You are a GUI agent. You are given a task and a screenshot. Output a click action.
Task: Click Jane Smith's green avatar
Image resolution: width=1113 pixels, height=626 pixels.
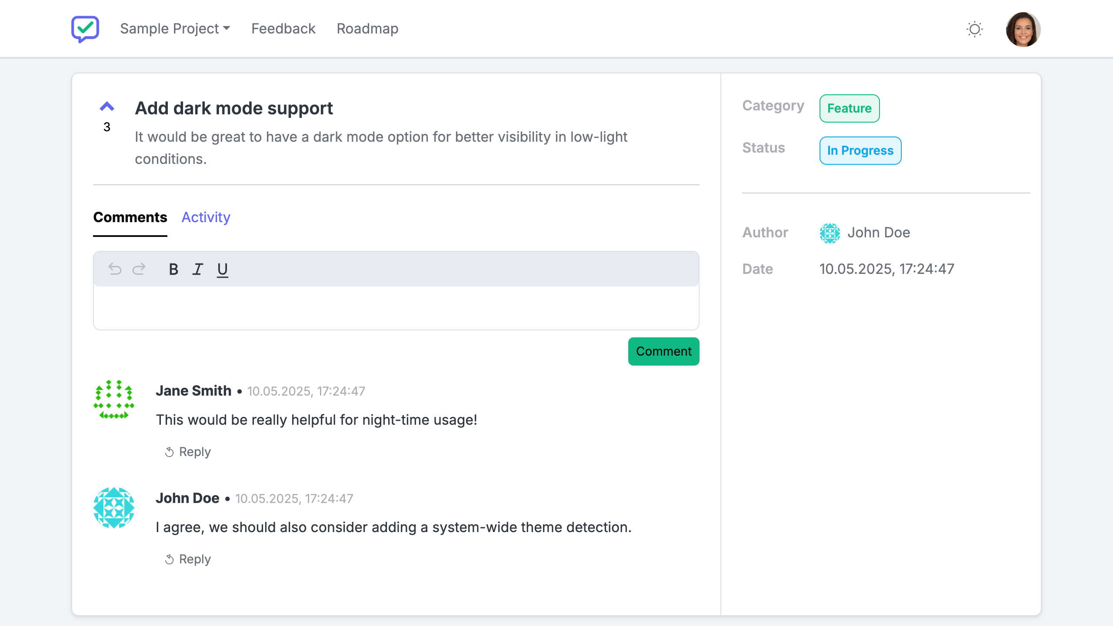(114, 400)
